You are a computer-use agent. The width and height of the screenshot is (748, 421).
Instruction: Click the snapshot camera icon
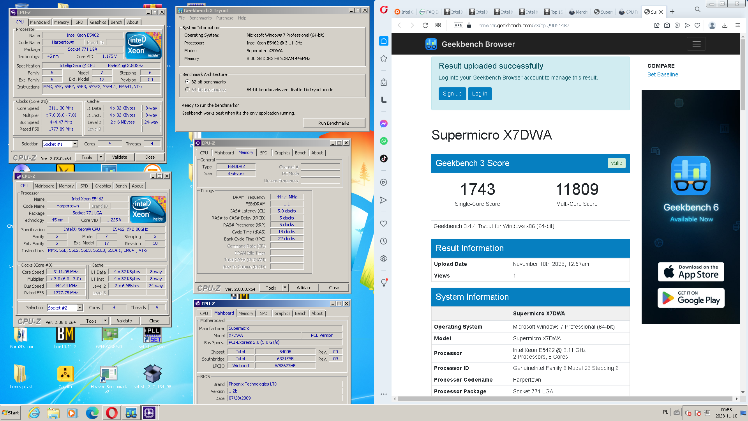[667, 25]
